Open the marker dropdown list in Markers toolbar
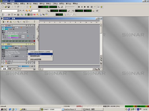Screen dimensions: 149x111 point(18,11)
